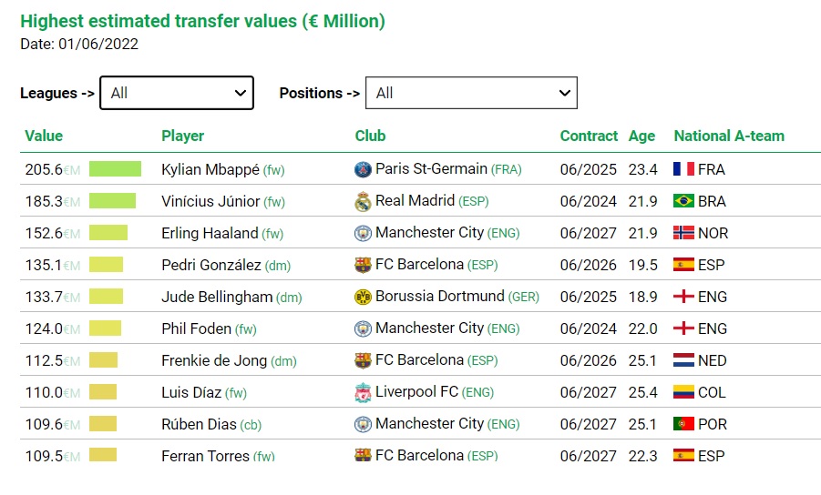The image size is (821, 495).
Task: Open Kylian Mbappé player link
Action: [210, 169]
